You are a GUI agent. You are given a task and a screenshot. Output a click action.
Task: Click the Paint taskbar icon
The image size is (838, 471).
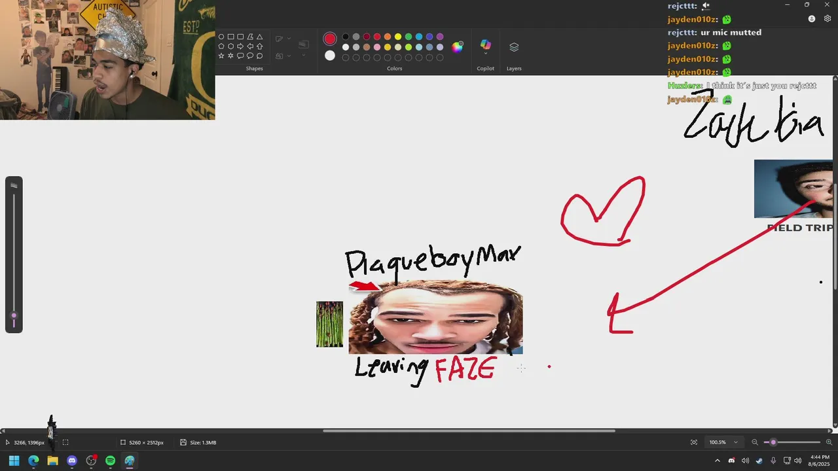pos(130,461)
